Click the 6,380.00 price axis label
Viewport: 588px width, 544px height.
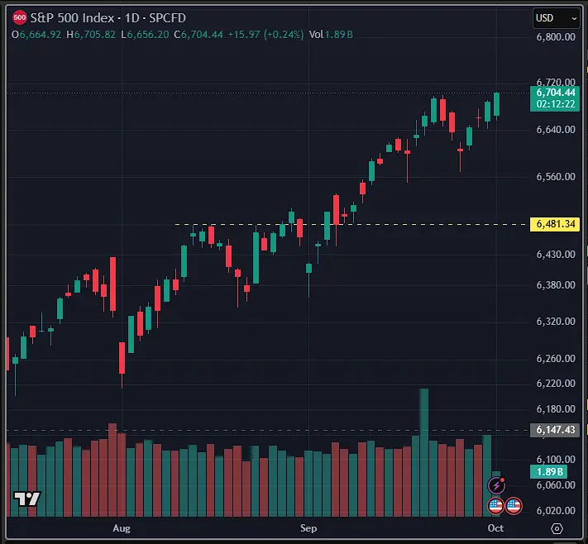point(556,285)
